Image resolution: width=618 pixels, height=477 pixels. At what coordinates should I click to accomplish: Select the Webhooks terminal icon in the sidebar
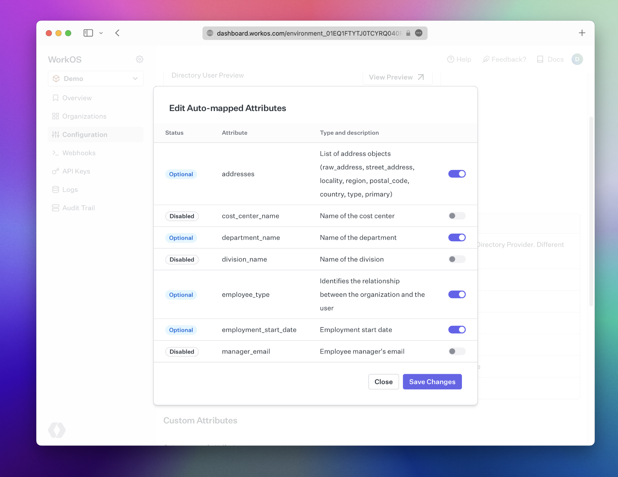(x=56, y=153)
